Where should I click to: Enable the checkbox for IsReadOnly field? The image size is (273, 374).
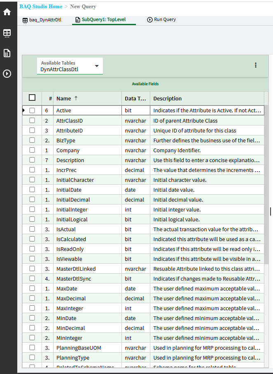tap(32, 249)
